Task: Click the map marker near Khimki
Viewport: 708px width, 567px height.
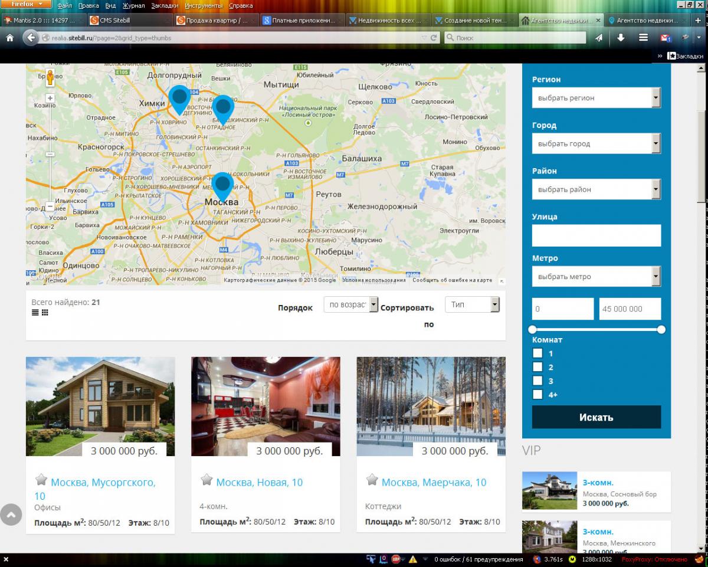Action: pos(179,100)
